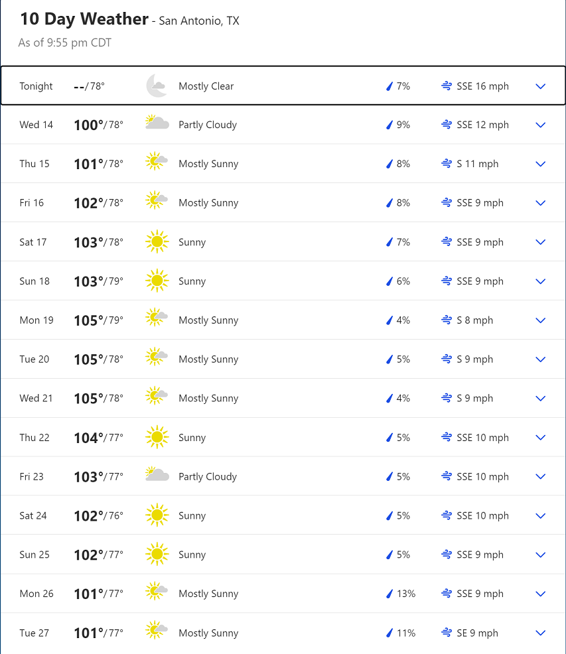The height and width of the screenshot is (654, 566).
Task: Expand Sat 24 row chevron
Action: (x=541, y=516)
